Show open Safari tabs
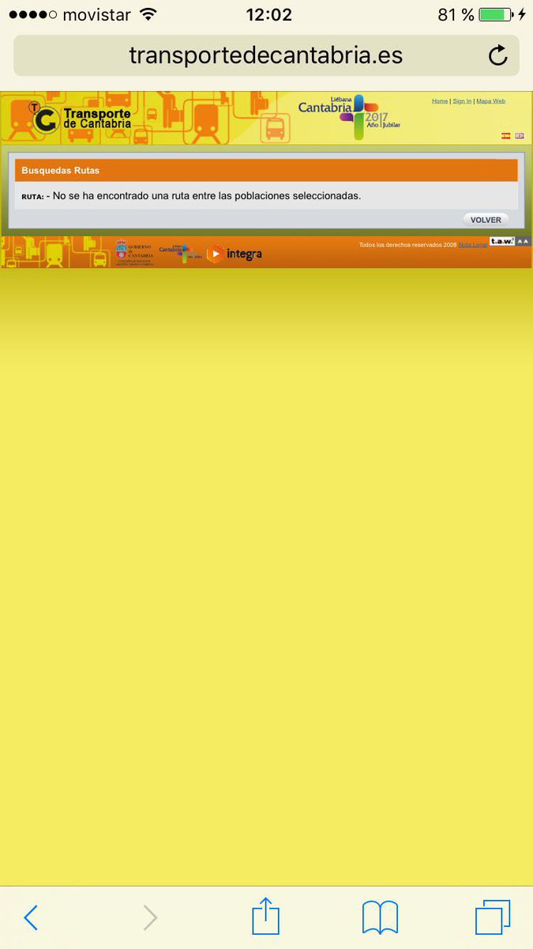 (493, 917)
